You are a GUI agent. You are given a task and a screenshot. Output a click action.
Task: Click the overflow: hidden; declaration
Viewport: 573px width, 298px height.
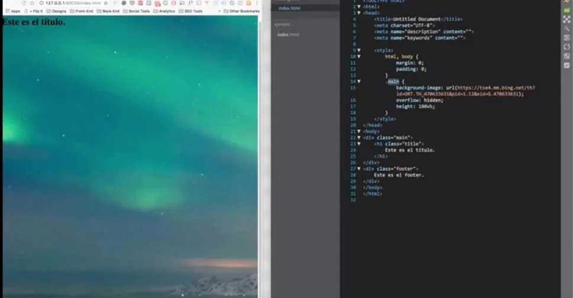coord(420,100)
